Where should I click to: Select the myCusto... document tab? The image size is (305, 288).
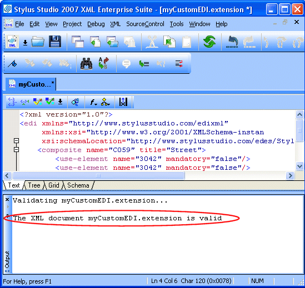[x=31, y=84]
